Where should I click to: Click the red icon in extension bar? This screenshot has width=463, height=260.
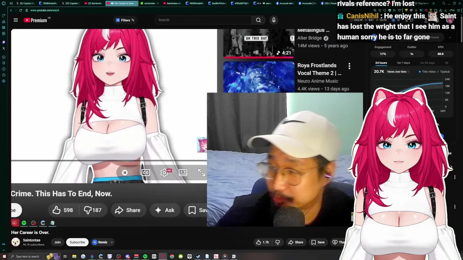(x=14, y=223)
